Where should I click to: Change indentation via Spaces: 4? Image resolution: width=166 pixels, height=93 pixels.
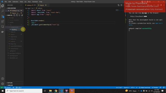126,88
